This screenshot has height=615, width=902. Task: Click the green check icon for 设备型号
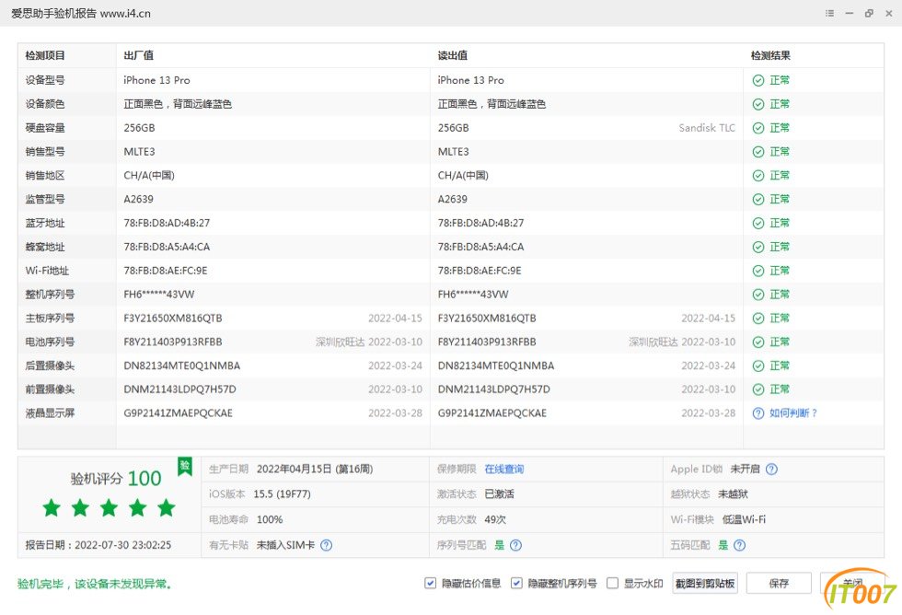(758, 80)
